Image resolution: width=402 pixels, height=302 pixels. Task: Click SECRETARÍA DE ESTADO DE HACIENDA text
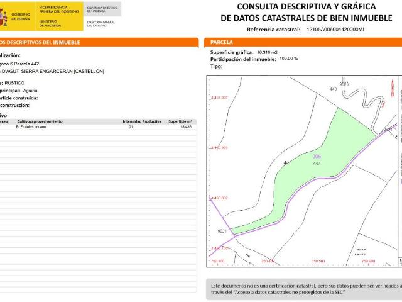pos(102,9)
